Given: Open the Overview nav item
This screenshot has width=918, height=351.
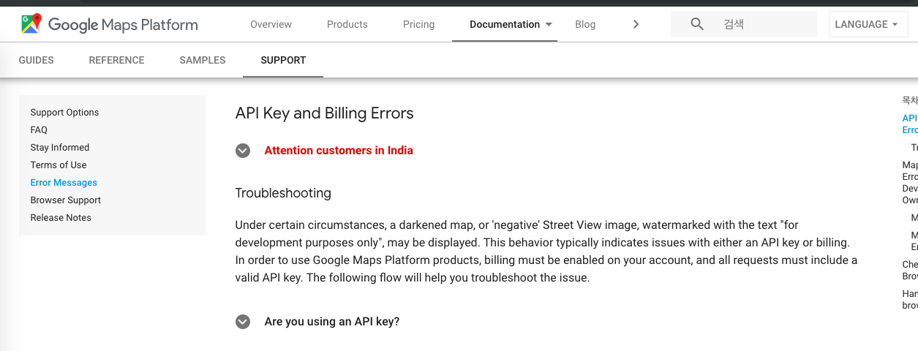Looking at the screenshot, I should tap(271, 24).
